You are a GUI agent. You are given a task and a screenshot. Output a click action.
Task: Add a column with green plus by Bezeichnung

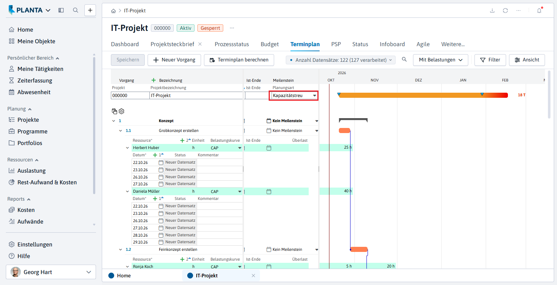click(x=153, y=80)
